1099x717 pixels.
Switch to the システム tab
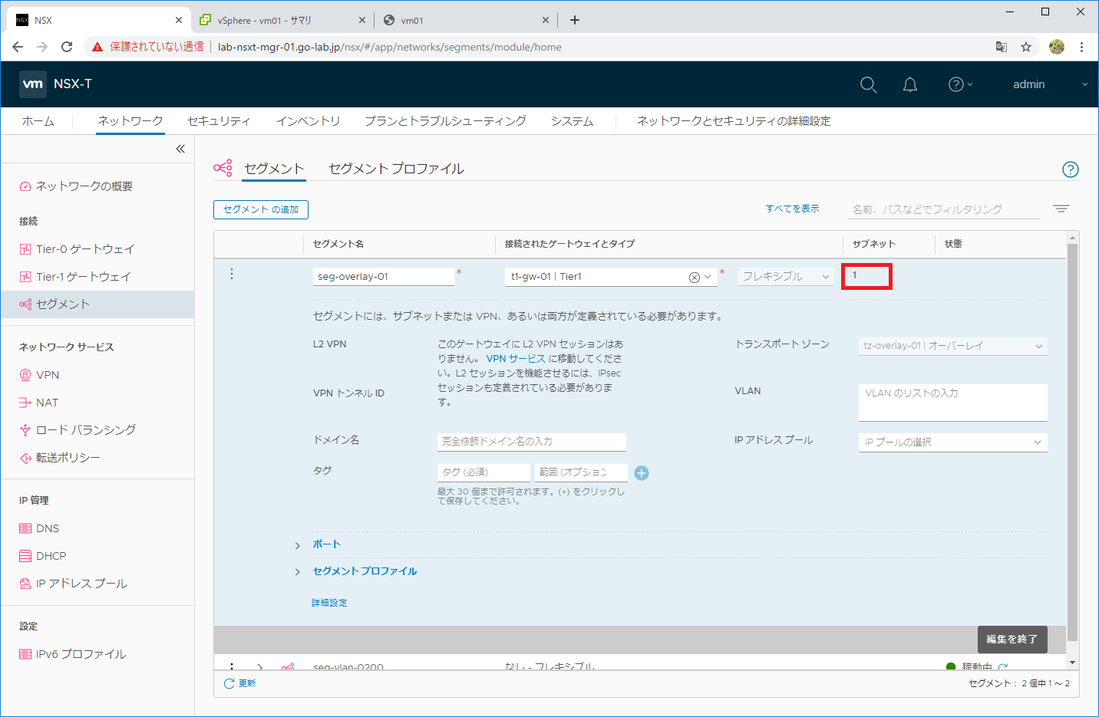(x=572, y=121)
